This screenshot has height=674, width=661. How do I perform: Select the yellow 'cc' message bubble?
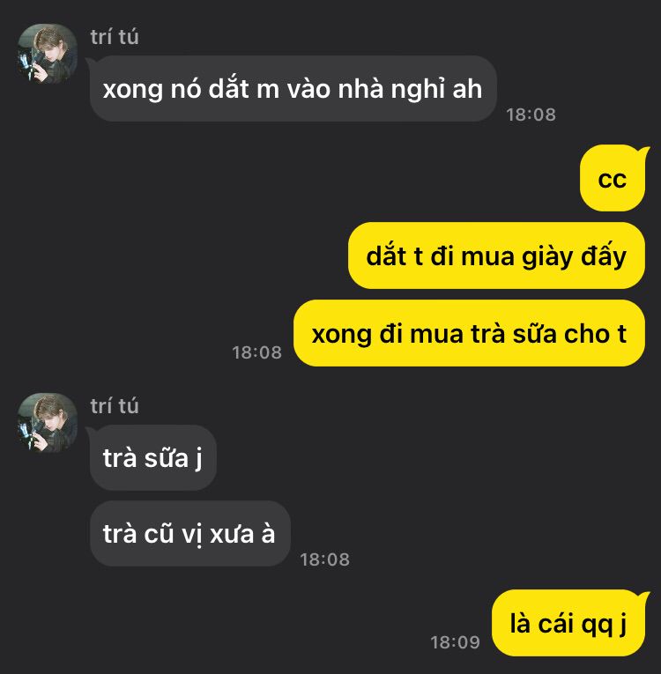(x=613, y=178)
